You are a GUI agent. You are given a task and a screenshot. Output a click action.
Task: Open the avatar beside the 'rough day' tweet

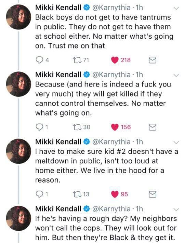pos(18,218)
